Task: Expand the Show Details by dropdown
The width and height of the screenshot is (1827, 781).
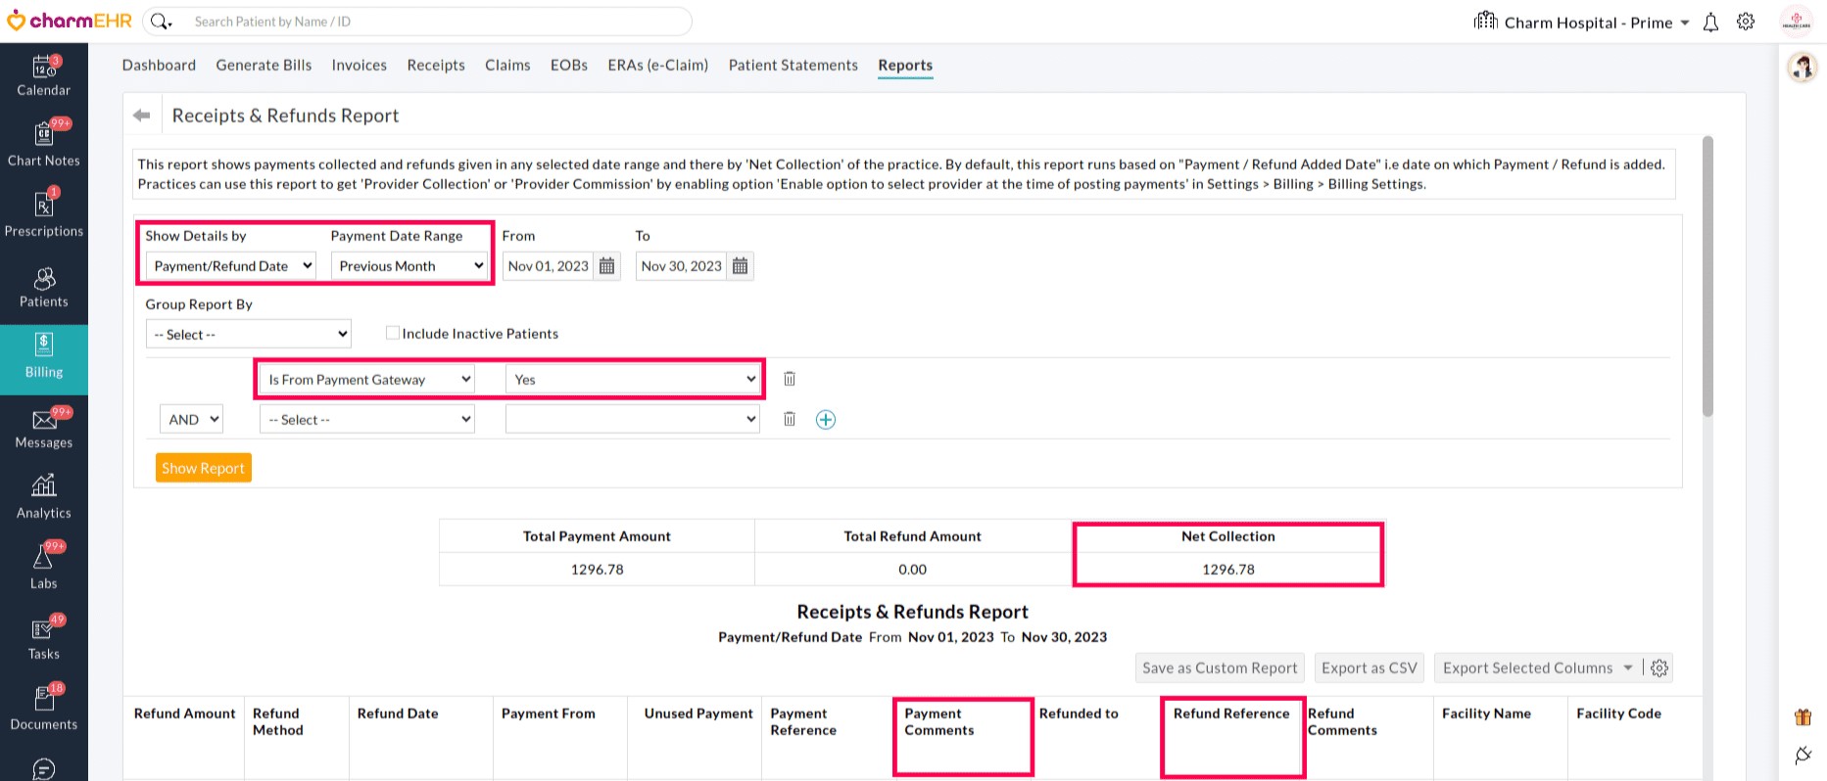Action: tap(231, 266)
